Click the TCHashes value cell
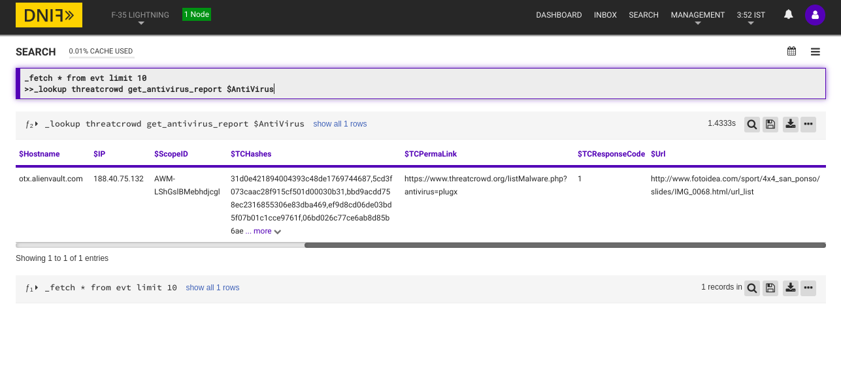 [x=310, y=205]
